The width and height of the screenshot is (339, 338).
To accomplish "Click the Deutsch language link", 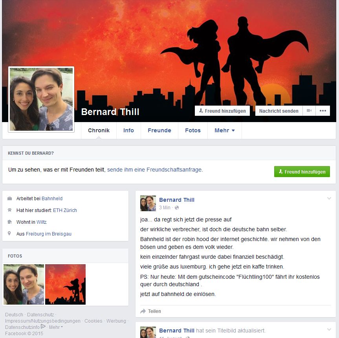I will [14, 315].
